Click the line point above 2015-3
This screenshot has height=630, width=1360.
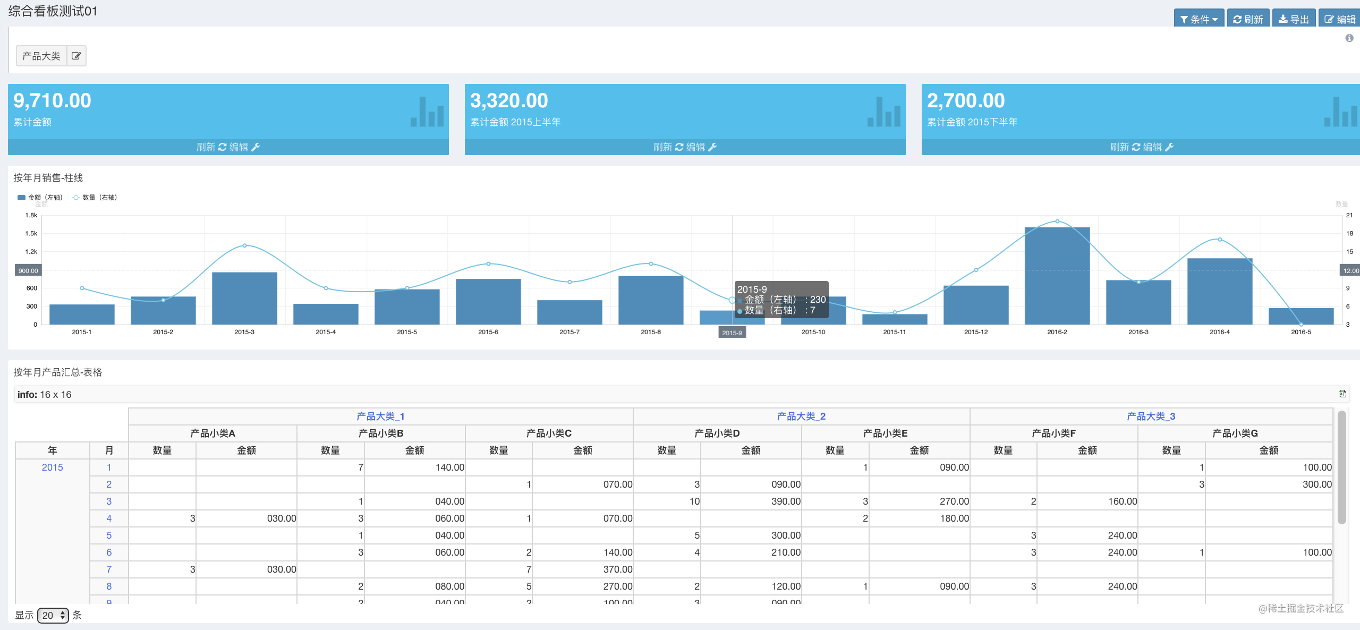tap(244, 245)
